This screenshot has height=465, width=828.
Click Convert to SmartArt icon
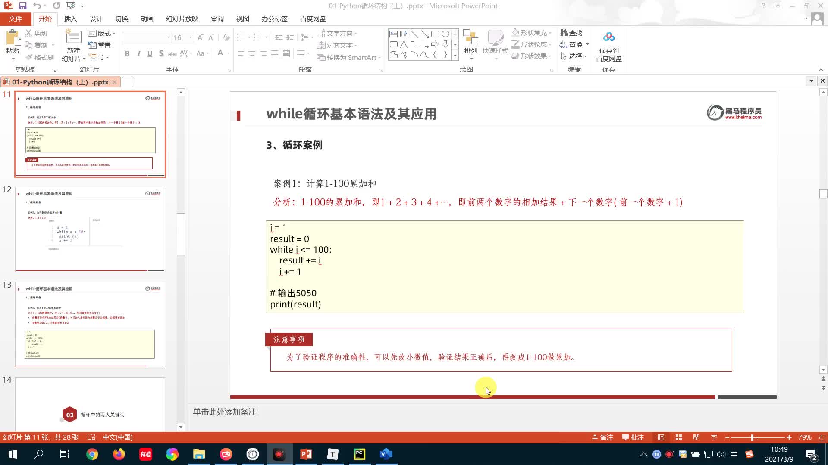click(321, 57)
